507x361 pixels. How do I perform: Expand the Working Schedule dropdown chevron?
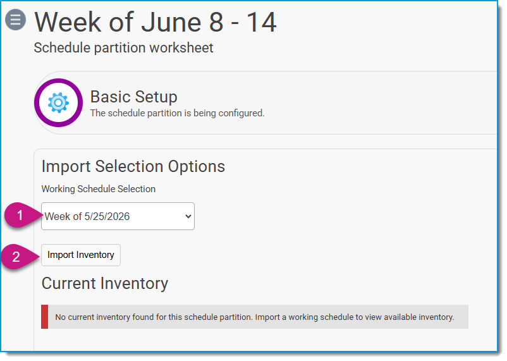[188, 216]
